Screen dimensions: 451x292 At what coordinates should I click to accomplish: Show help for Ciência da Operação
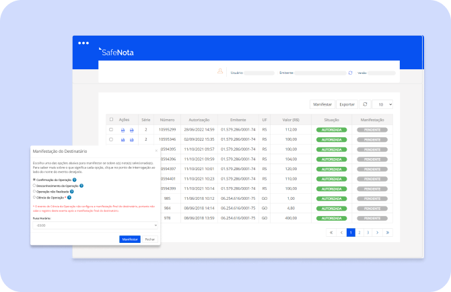[69, 197]
